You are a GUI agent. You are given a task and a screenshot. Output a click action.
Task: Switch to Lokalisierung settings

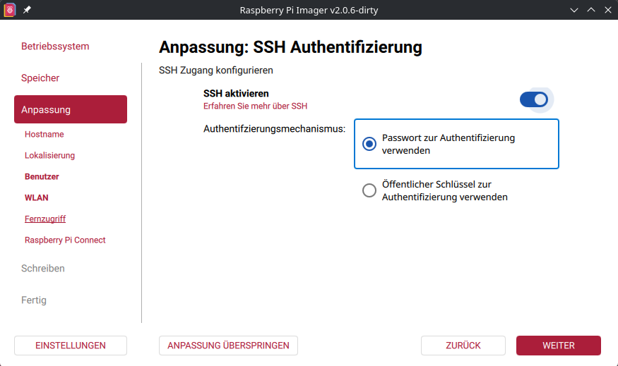49,155
